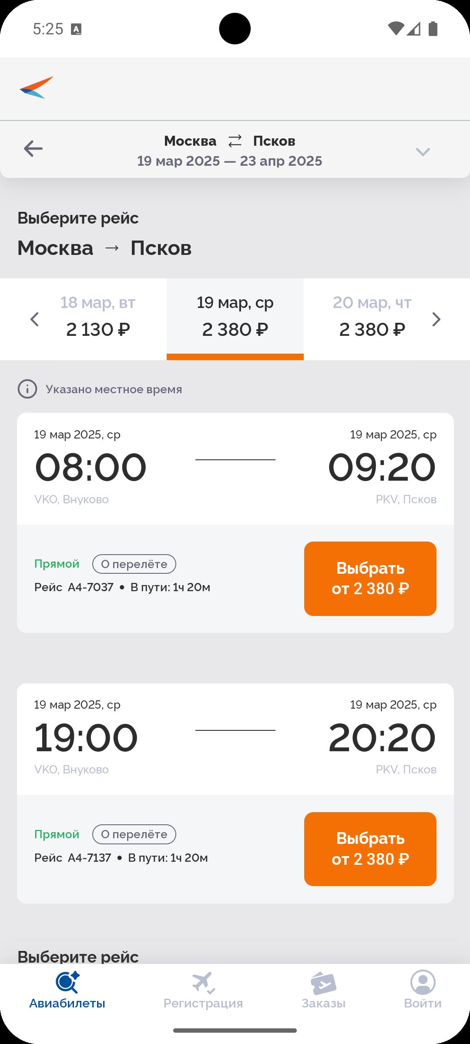The height and width of the screenshot is (1044, 470).
Task: Open the Регистрация check-in tab
Action: tap(203, 990)
